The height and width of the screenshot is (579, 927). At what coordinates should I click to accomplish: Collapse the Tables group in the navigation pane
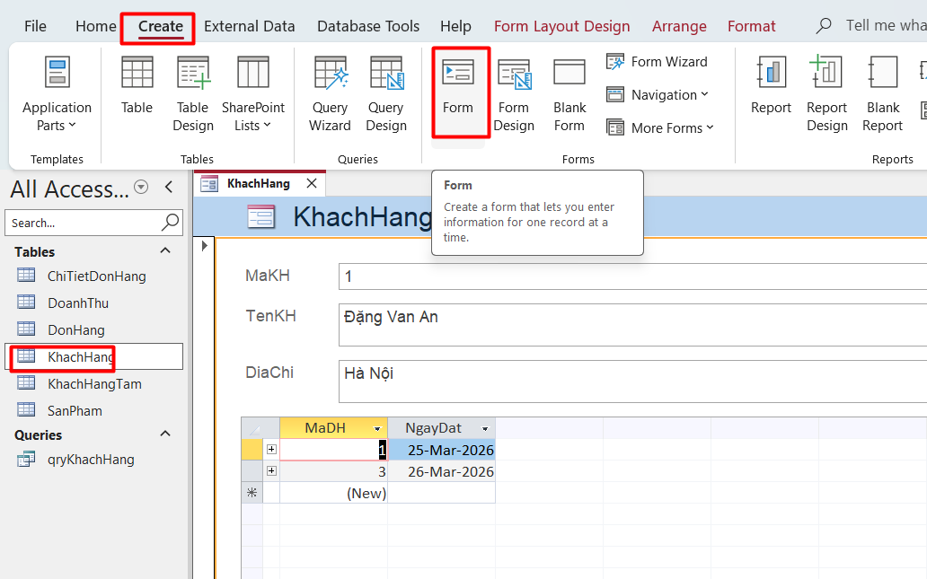point(165,251)
